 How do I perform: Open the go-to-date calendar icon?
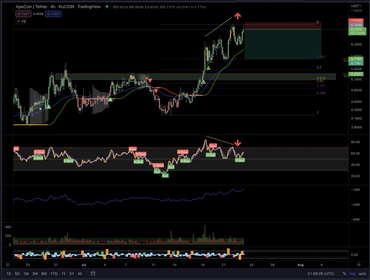point(93,274)
